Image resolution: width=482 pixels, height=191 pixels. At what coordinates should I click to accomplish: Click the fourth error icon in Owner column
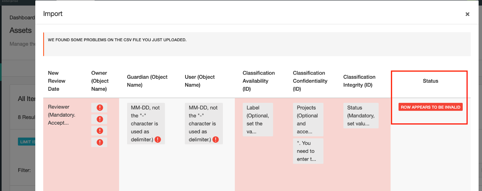click(100, 142)
